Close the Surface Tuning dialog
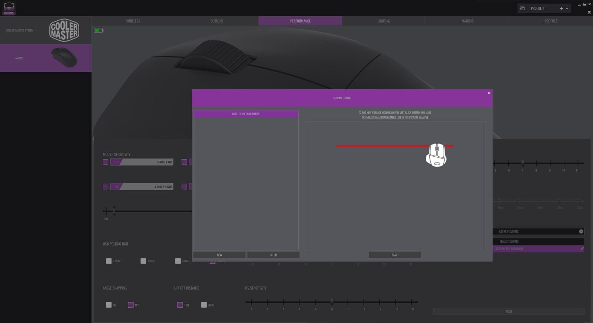Image resolution: width=593 pixels, height=323 pixels. point(489,93)
